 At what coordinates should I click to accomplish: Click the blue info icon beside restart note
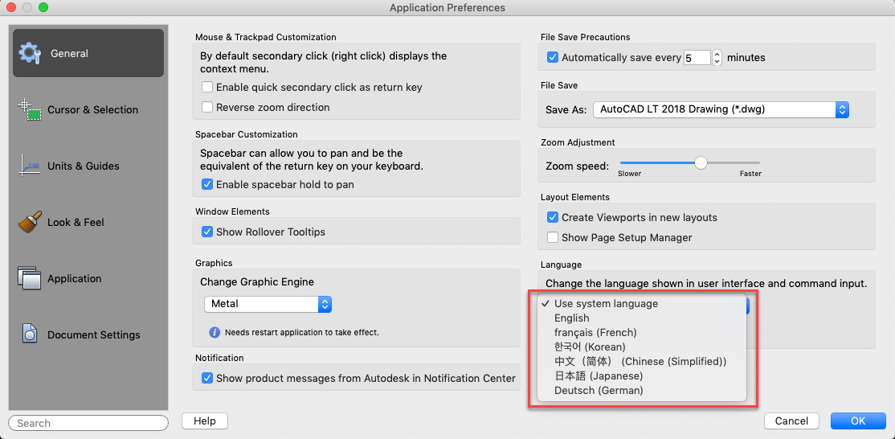click(x=215, y=332)
